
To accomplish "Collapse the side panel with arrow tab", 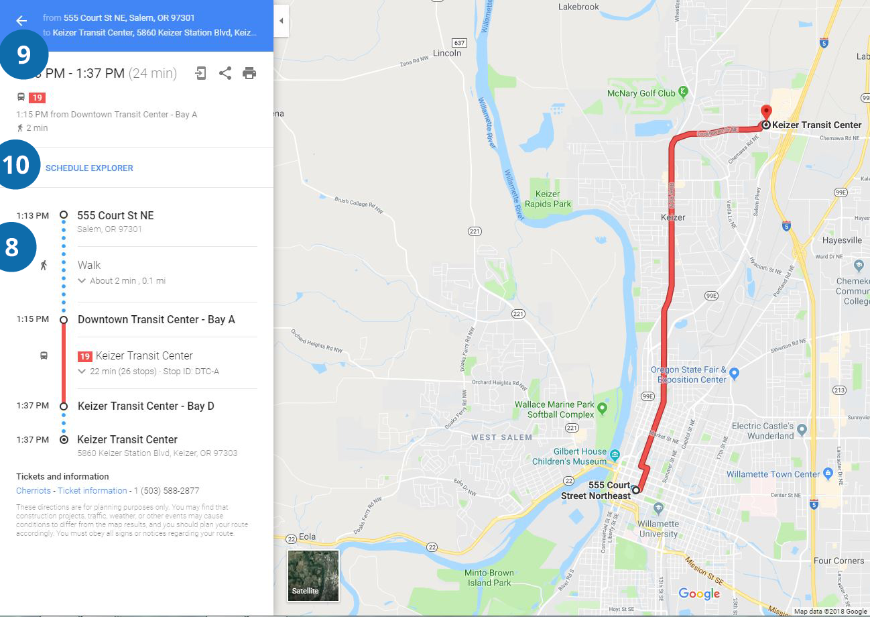I will coord(281,21).
